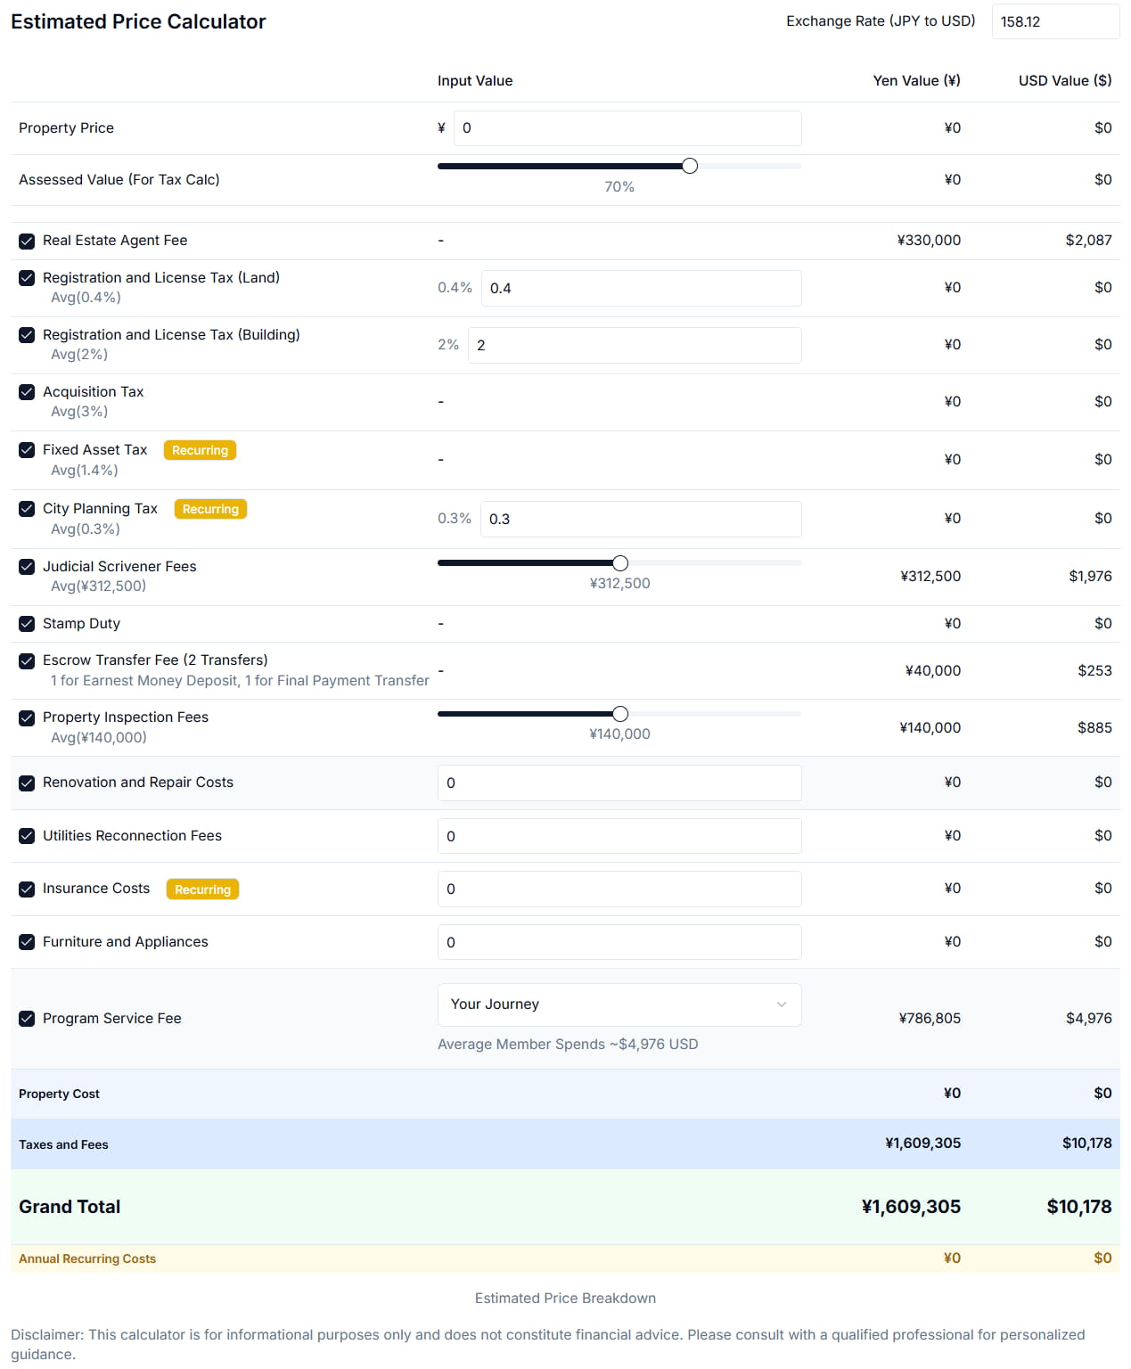Click the Registration Tax (Land) rate field
Image resolution: width=1131 pixels, height=1369 pixels.
pyautogui.click(x=640, y=288)
